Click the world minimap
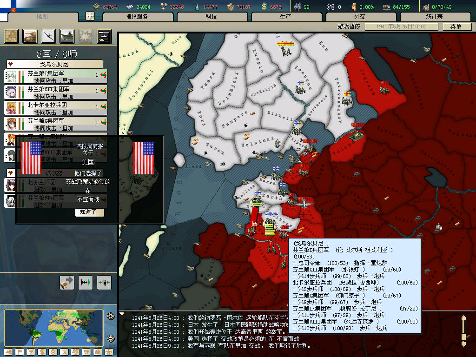This screenshot has width=476, height=357. (54, 328)
